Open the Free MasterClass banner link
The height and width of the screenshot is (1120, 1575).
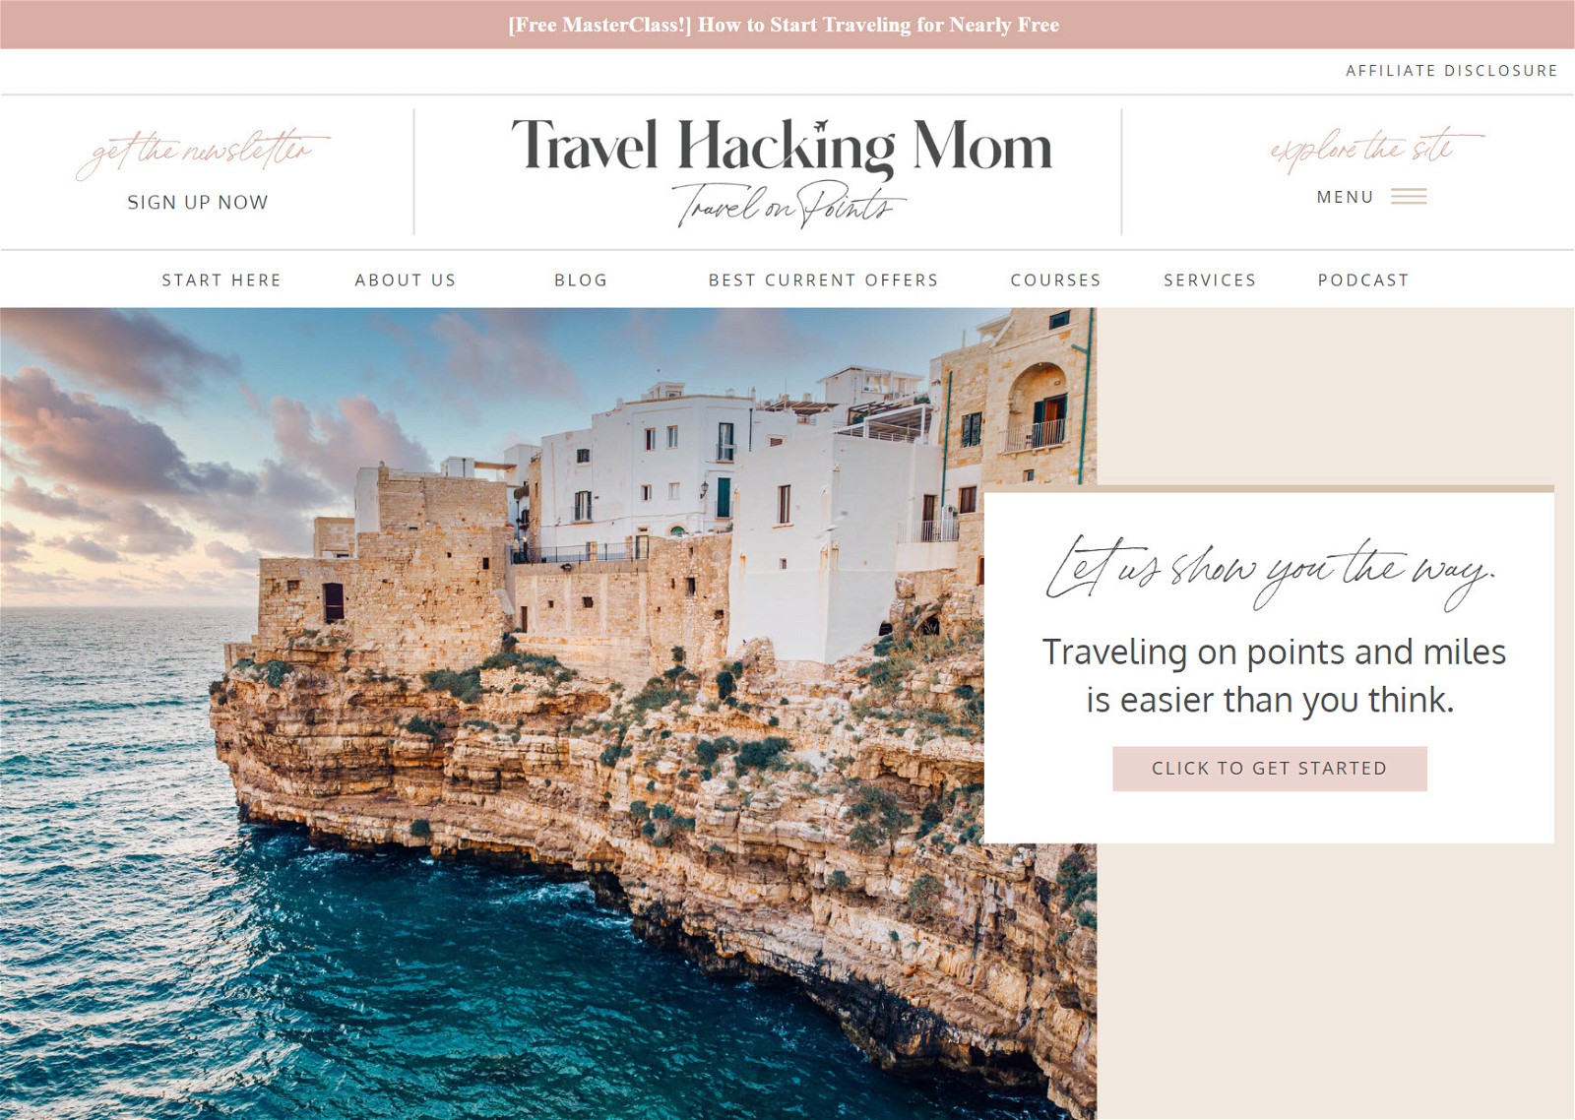784,25
